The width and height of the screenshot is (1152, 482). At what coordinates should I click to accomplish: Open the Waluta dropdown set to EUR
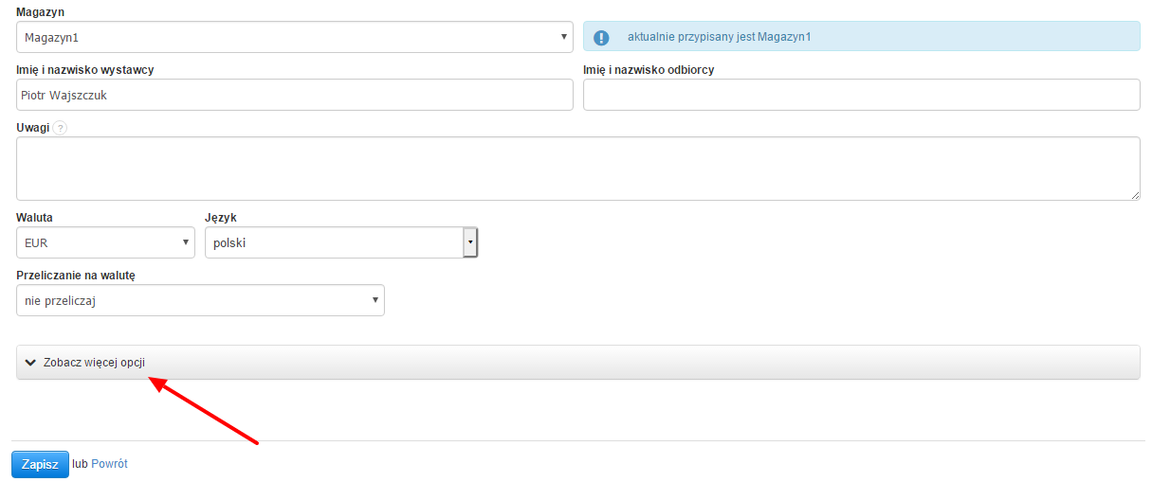click(x=105, y=242)
